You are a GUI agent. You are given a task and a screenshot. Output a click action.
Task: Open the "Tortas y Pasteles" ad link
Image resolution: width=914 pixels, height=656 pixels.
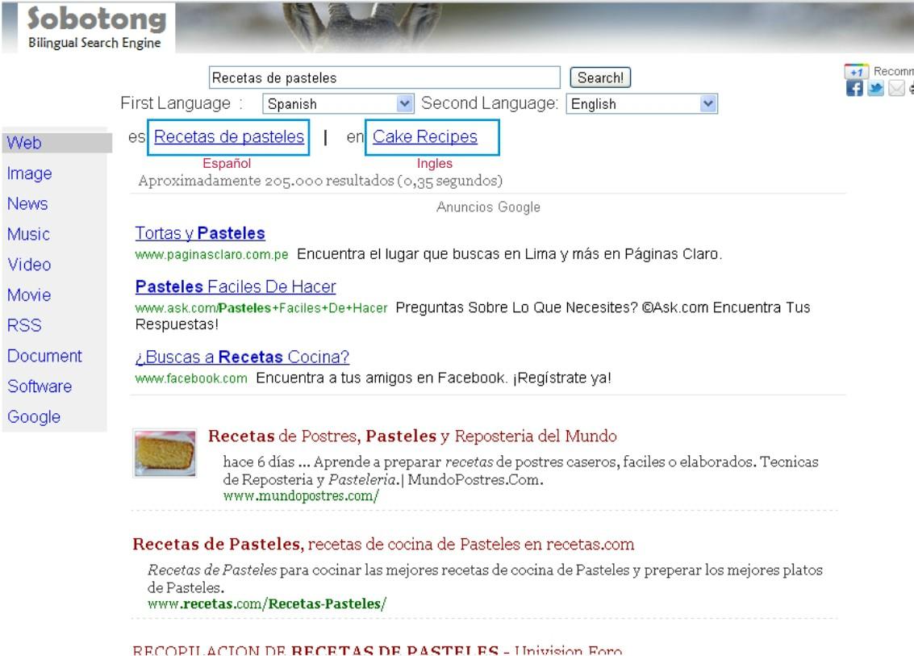(x=198, y=232)
